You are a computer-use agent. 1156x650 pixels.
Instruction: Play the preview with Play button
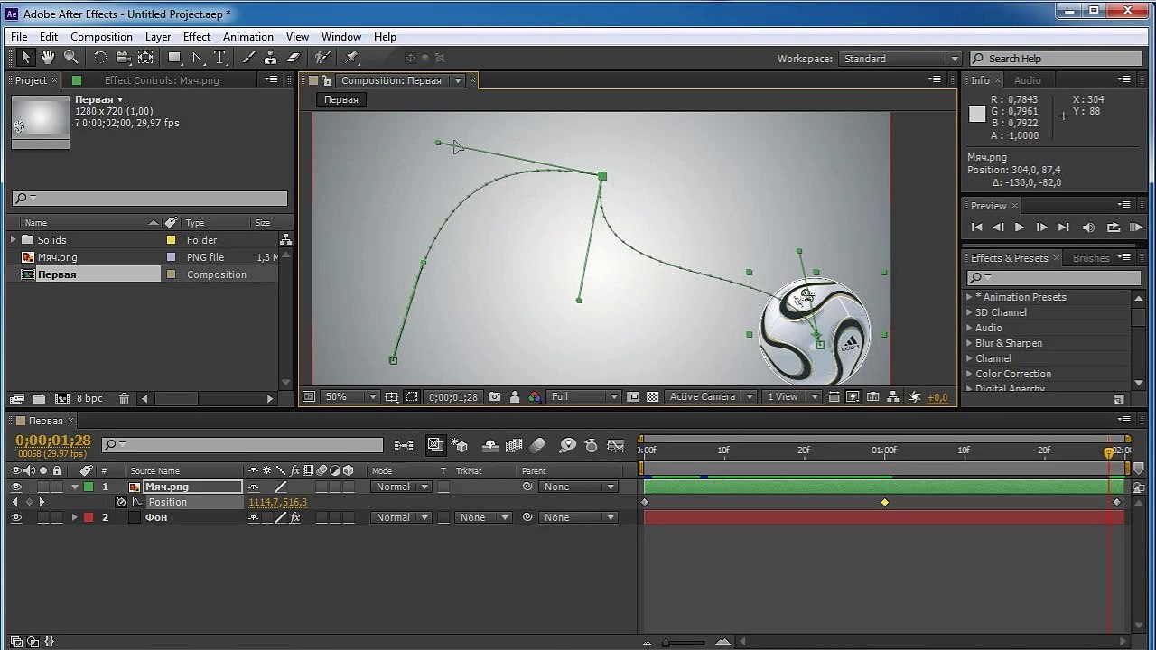point(1020,227)
